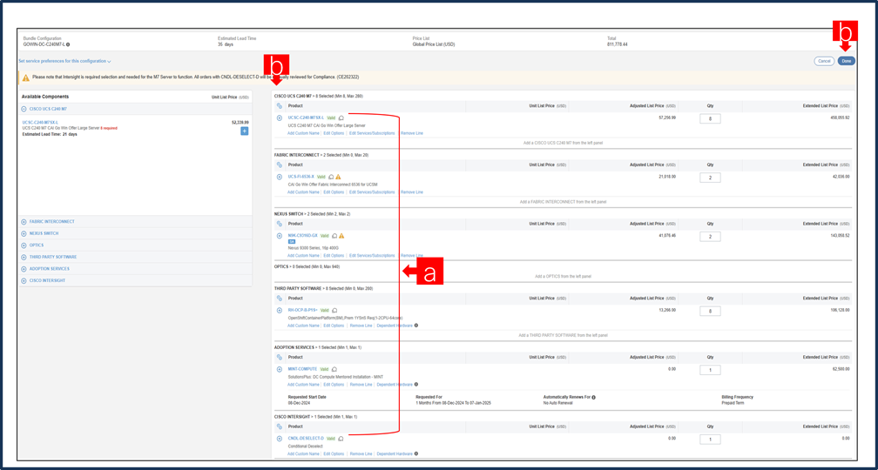Click the Cancel button

click(824, 61)
